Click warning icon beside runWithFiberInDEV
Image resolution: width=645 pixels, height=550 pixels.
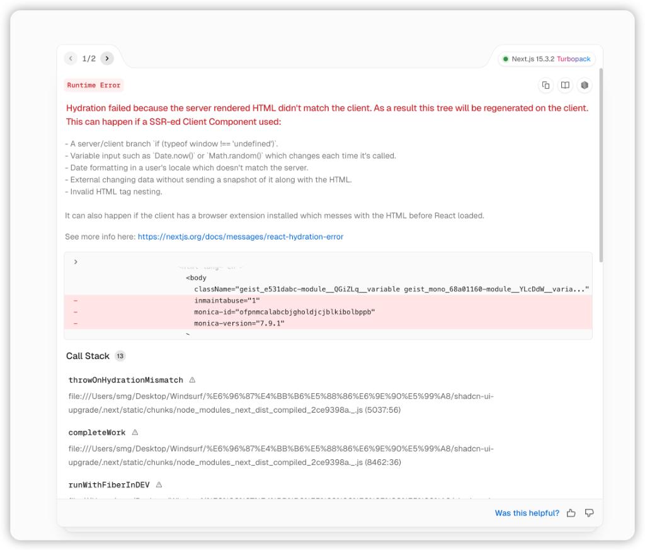[x=159, y=485]
